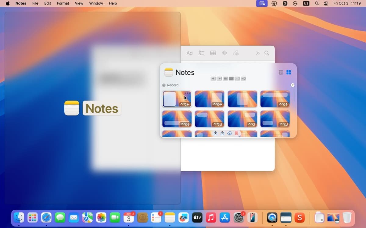Image resolution: width=366 pixels, height=228 pixels.
Task: Upload the layout via the cloud icon
Action: (x=230, y=133)
